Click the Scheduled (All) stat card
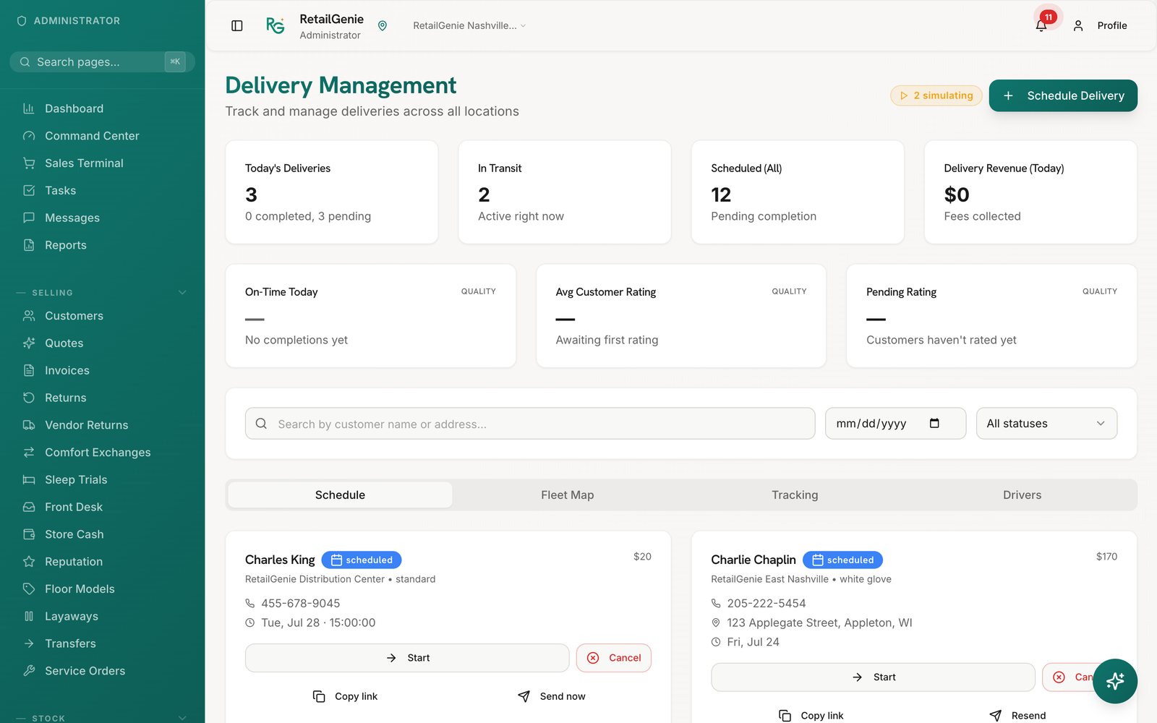Viewport: 1157px width, 723px height. (798, 192)
